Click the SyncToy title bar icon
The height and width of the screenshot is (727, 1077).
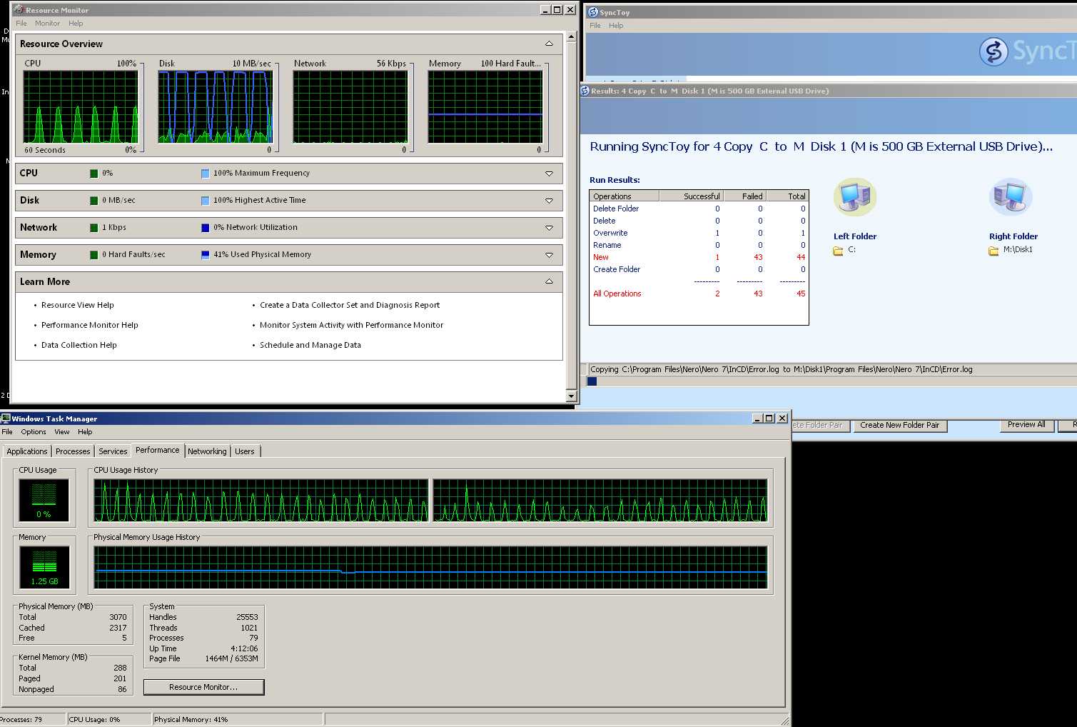(x=592, y=12)
